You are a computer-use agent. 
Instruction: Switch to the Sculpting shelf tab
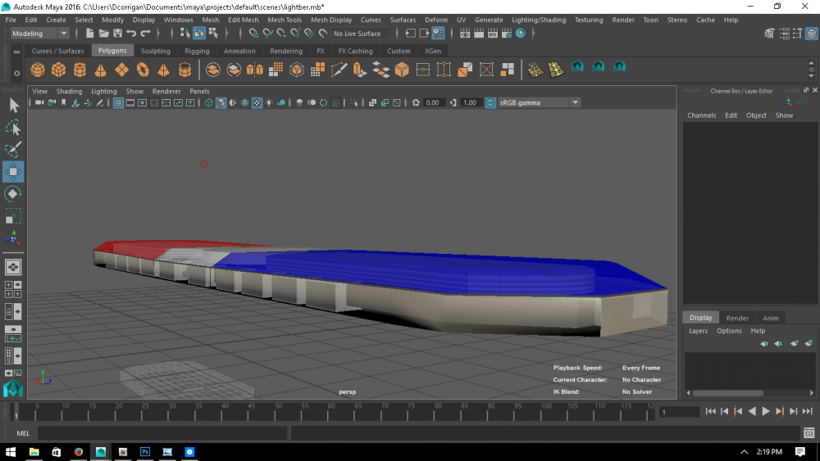click(155, 51)
